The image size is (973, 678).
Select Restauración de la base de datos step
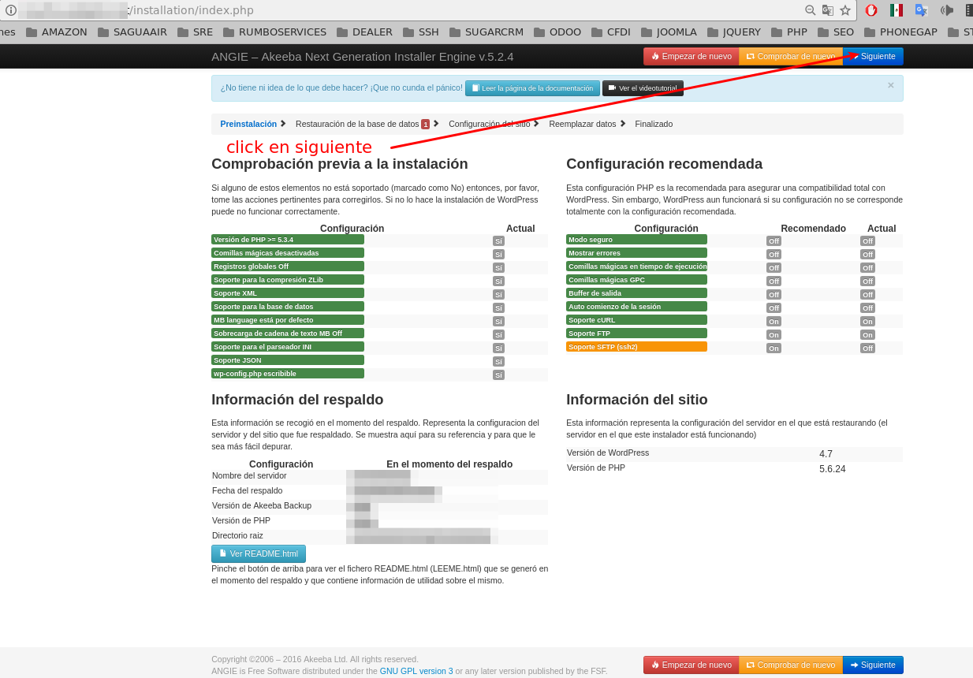click(357, 124)
